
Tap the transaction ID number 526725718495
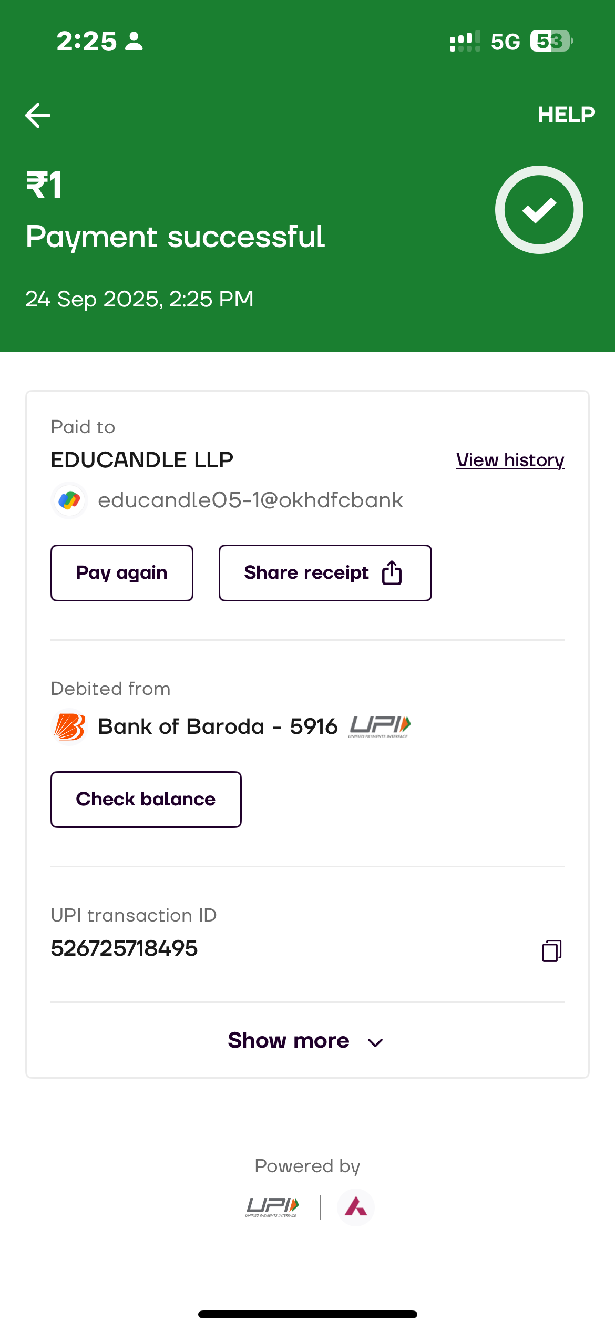pyautogui.click(x=125, y=949)
